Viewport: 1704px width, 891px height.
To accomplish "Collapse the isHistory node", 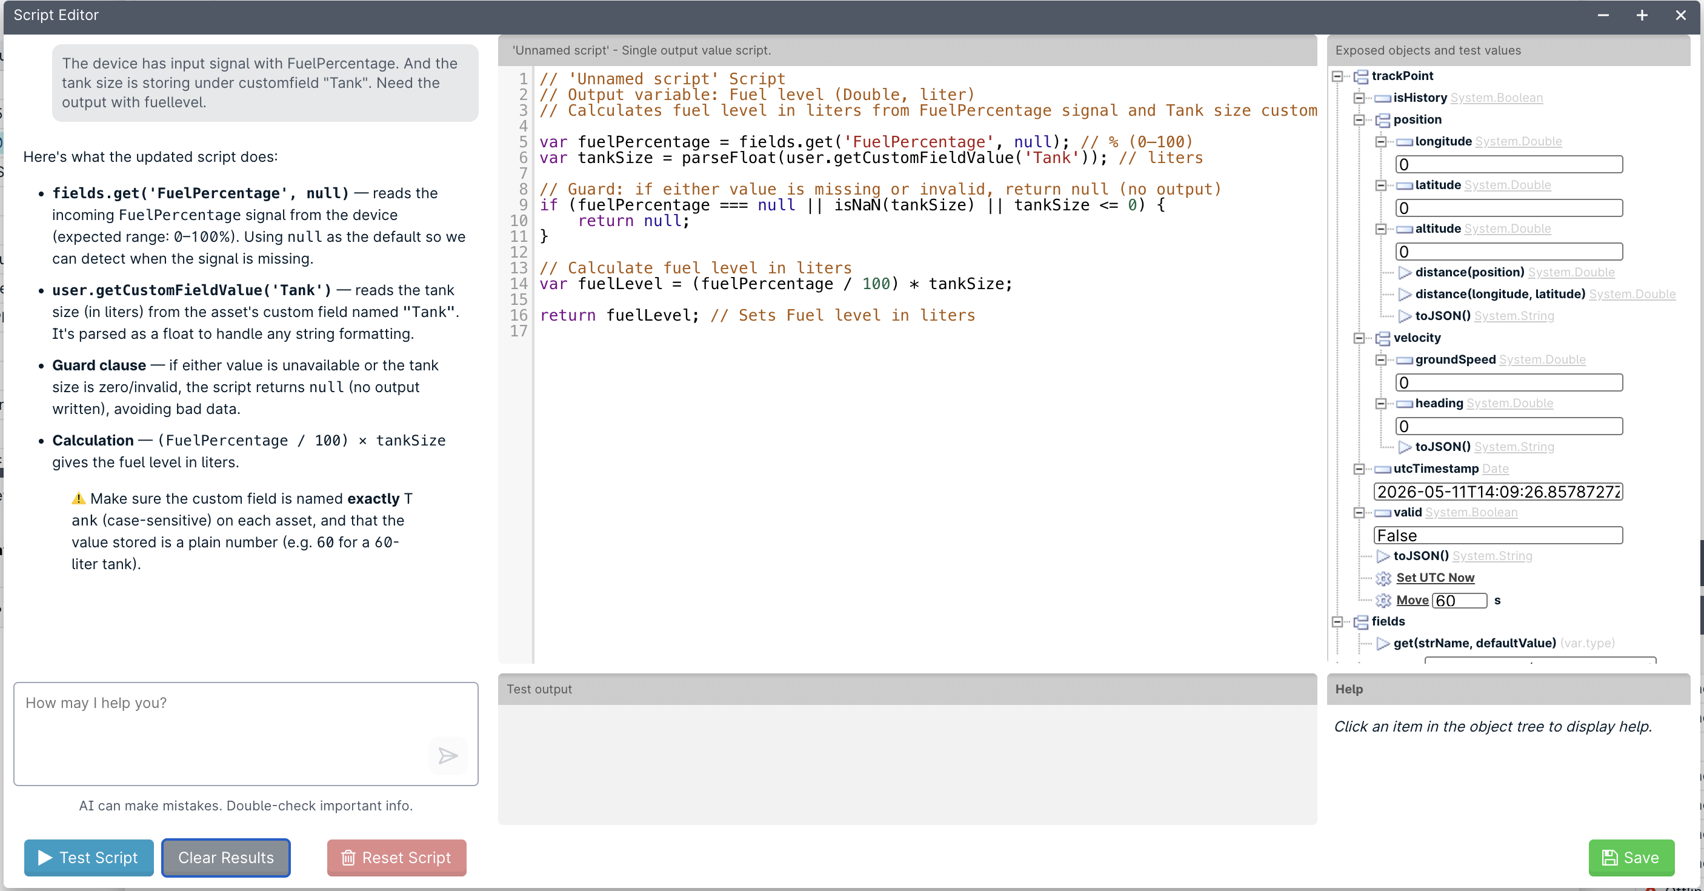I will 1359,98.
